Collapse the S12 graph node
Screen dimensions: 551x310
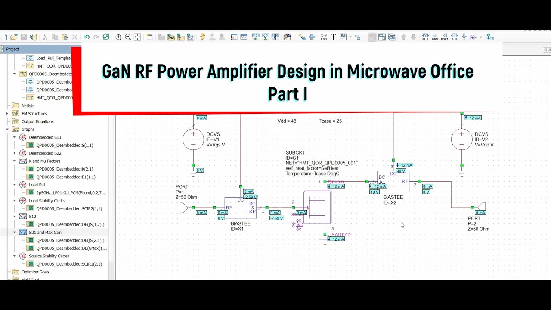[14, 217]
